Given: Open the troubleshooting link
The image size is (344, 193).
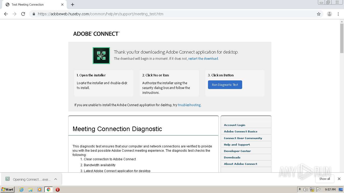Looking at the screenshot, I should [x=189, y=105].
